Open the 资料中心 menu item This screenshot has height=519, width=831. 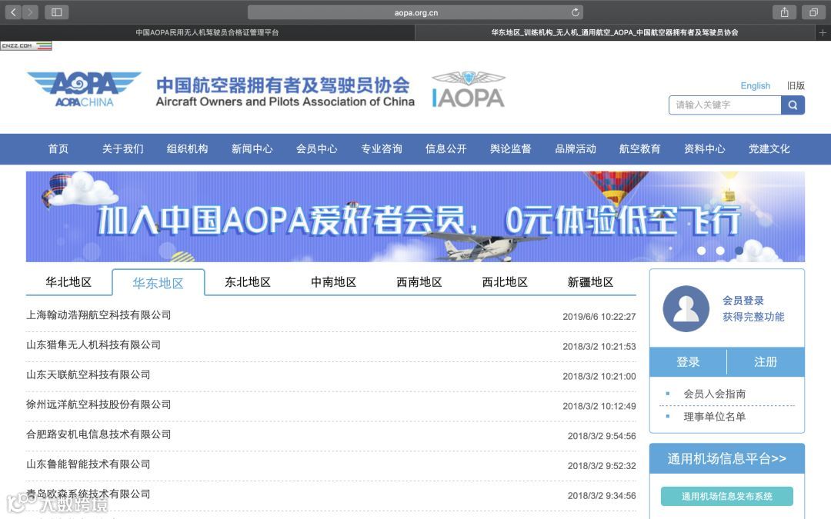tap(705, 149)
